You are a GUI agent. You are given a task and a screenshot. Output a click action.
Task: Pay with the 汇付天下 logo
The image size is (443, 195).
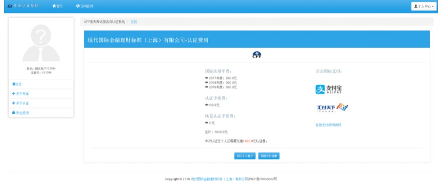333,108
